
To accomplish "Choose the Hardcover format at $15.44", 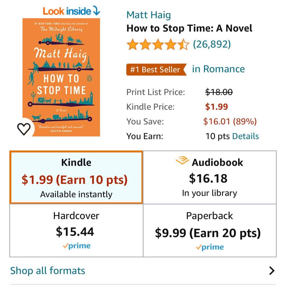I will pyautogui.click(x=76, y=230).
